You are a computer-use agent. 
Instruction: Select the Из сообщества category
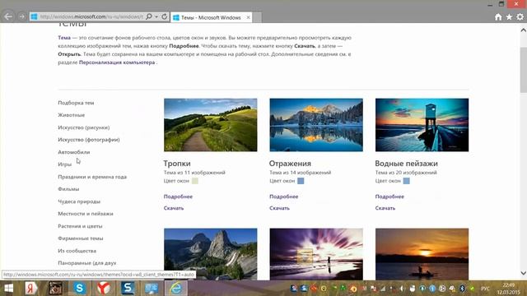(77, 251)
